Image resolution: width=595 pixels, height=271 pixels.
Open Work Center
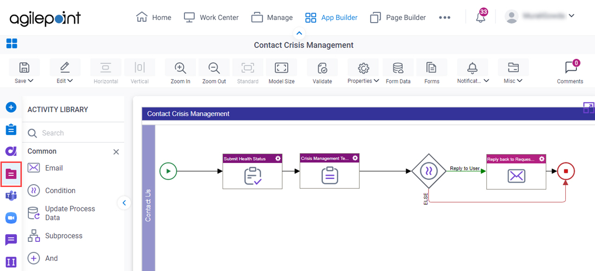[x=211, y=17]
